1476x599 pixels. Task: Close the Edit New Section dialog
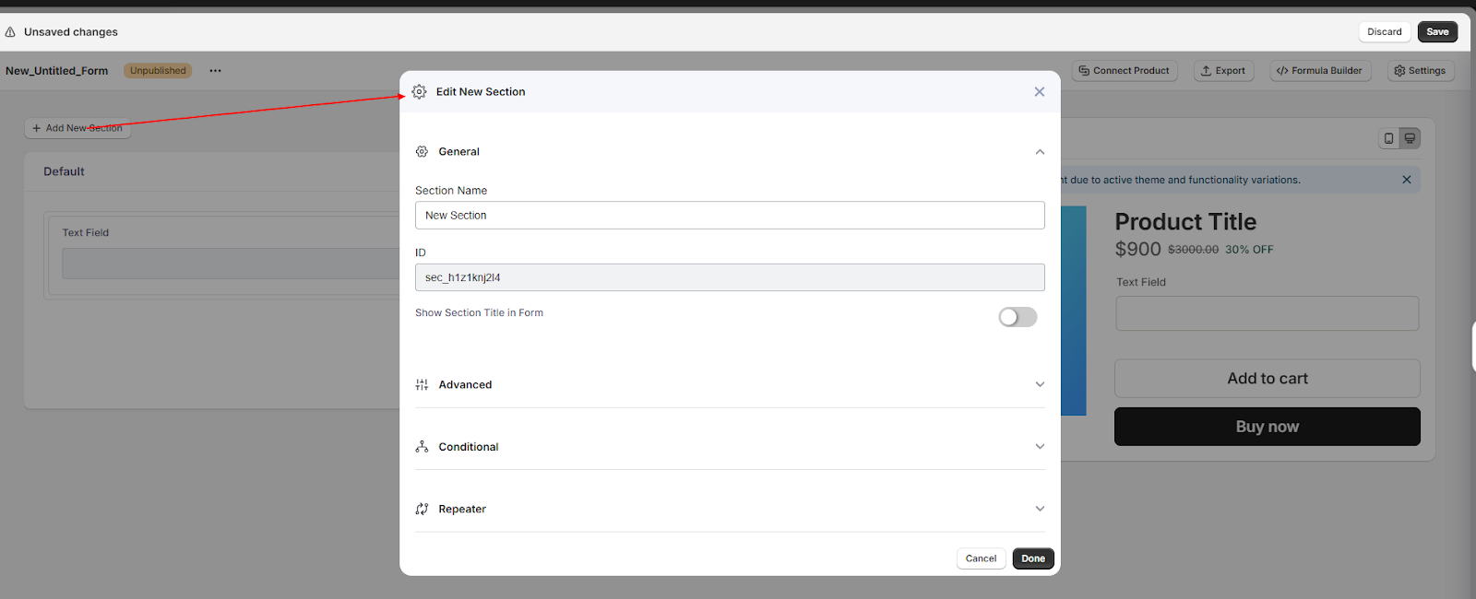1039,92
